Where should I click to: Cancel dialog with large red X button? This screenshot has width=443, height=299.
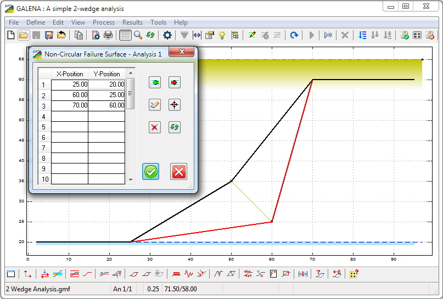pyautogui.click(x=178, y=172)
